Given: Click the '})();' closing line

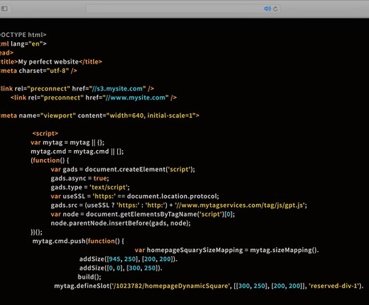Looking at the screenshot, I should point(37,232).
